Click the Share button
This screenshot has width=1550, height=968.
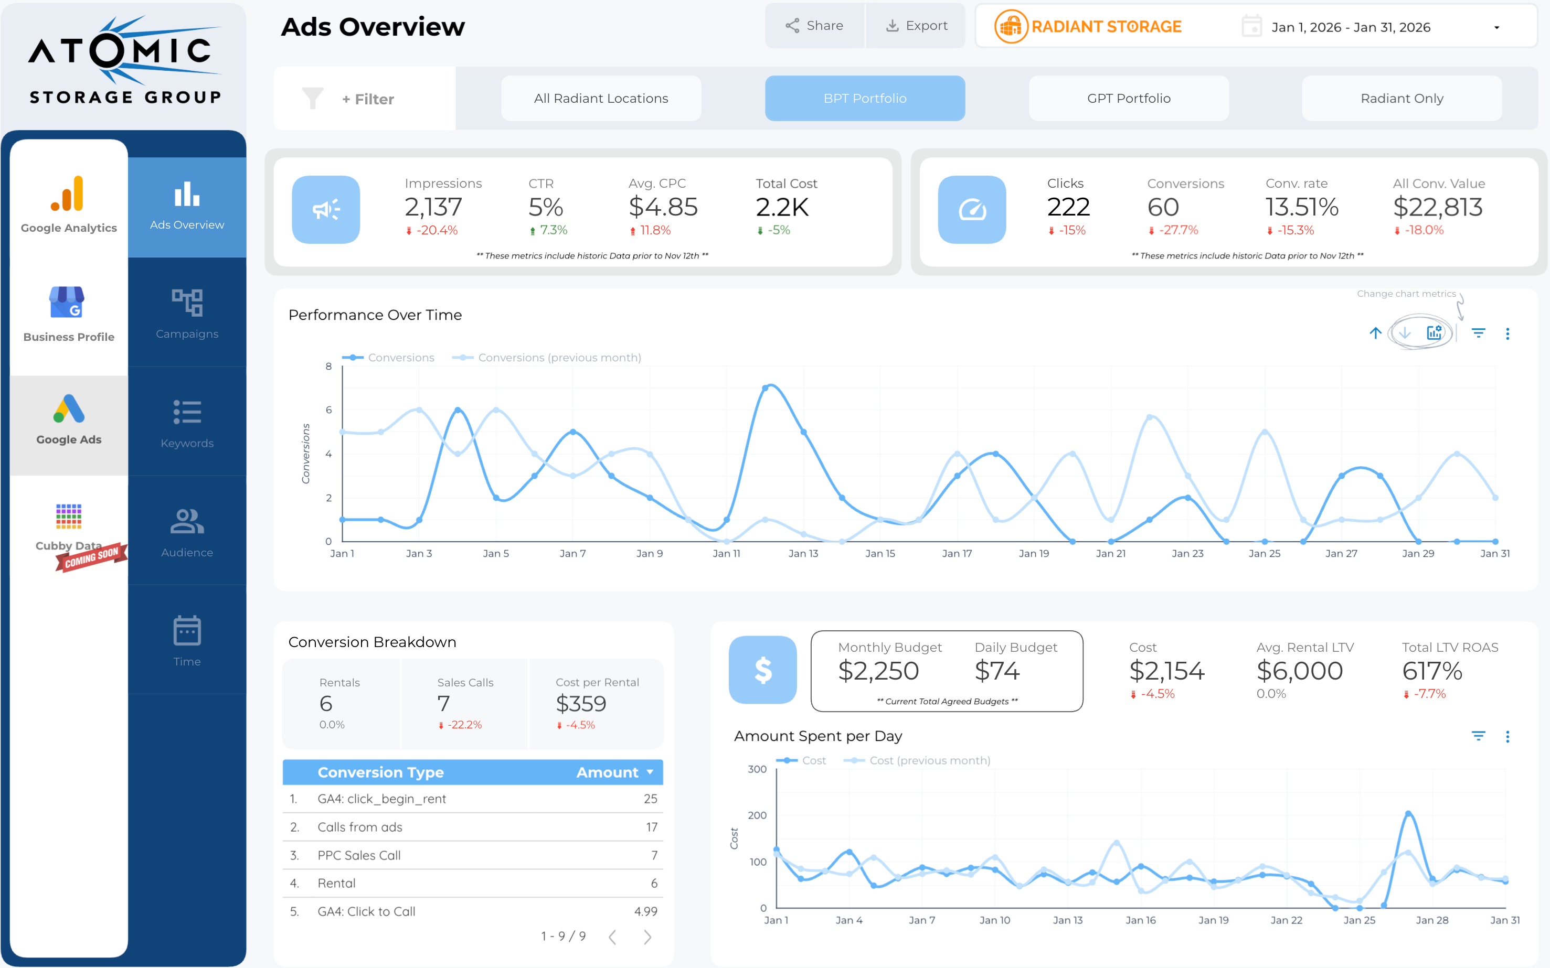(814, 26)
